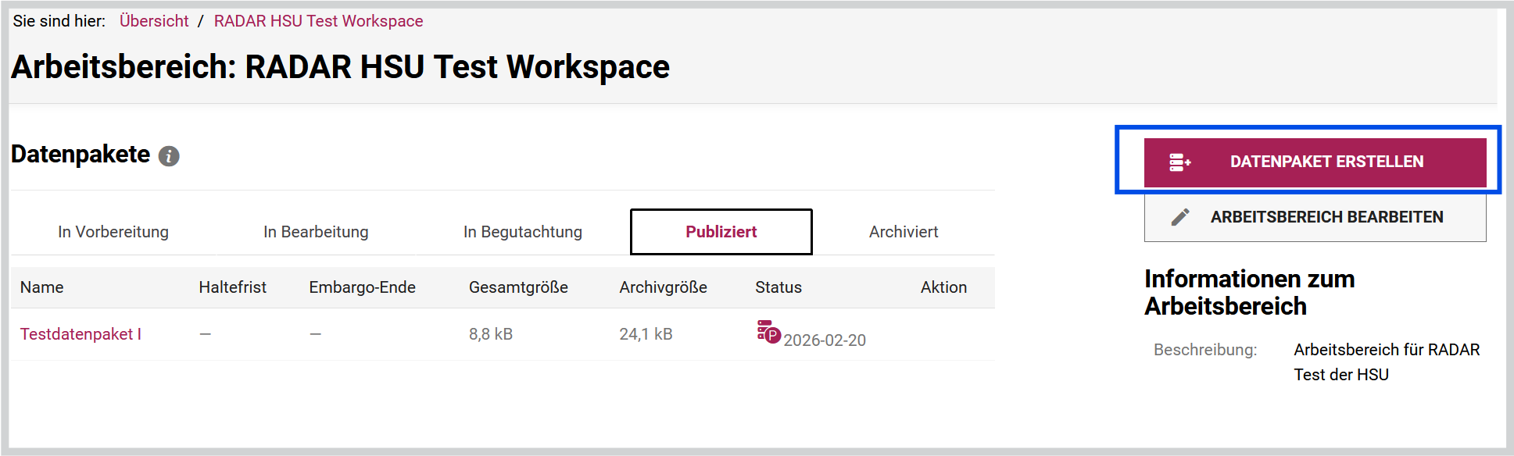Switch to the In Vorbereitung tab

pos(113,232)
